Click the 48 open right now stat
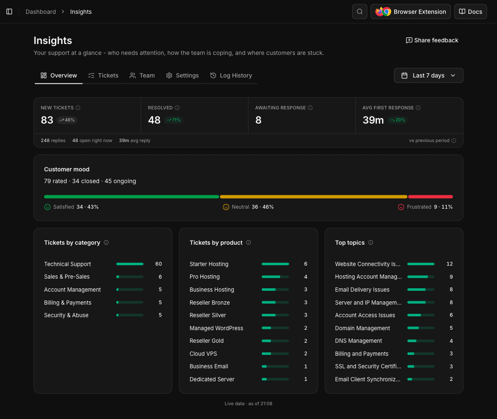 (92, 140)
